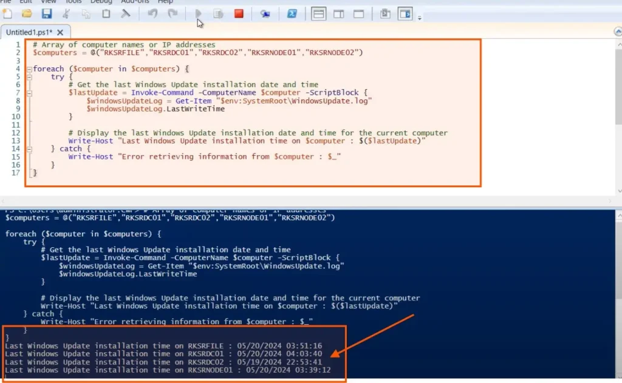Screen dimensions: 622x383
Task: Collapse the Invoke-Command block on line 7
Action: (x=29, y=93)
